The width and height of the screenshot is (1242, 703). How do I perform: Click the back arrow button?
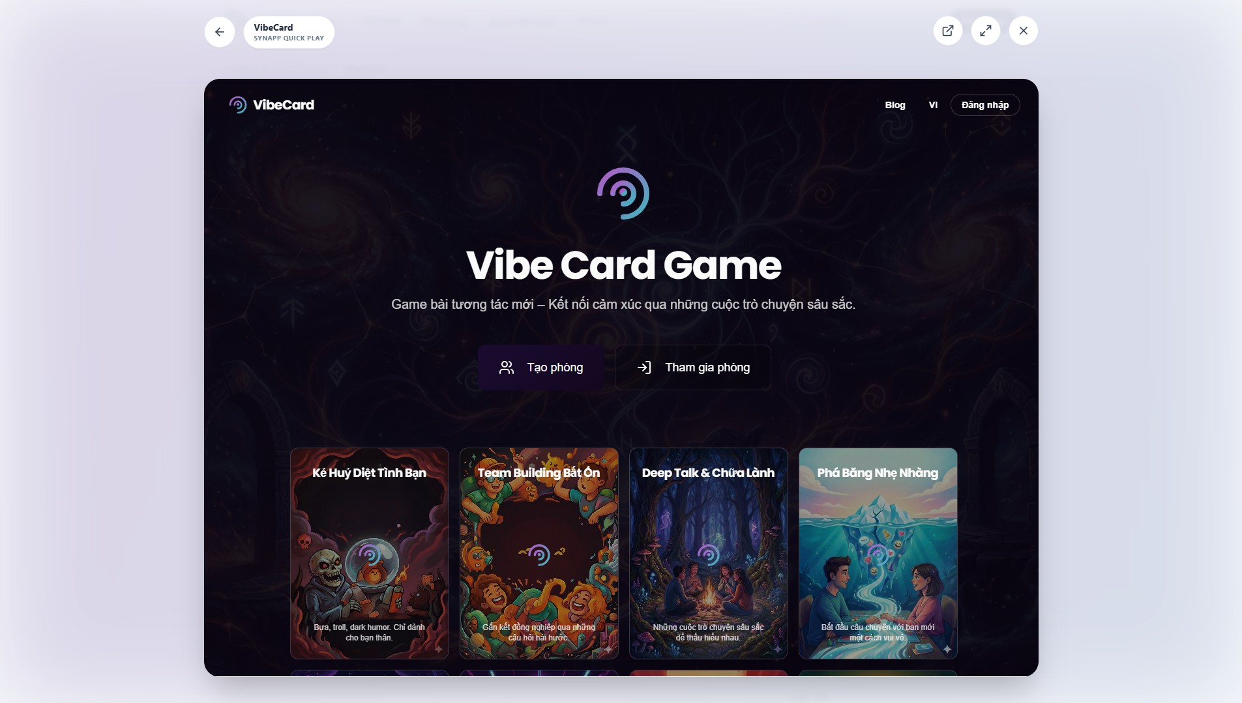[220, 32]
